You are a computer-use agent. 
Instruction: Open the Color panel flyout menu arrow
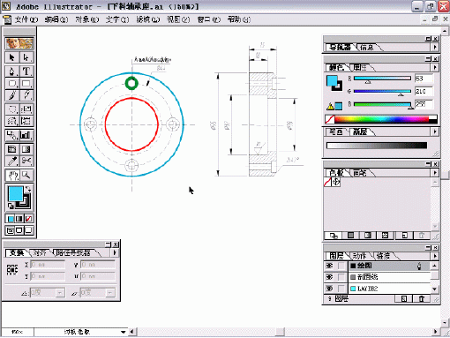click(x=435, y=67)
